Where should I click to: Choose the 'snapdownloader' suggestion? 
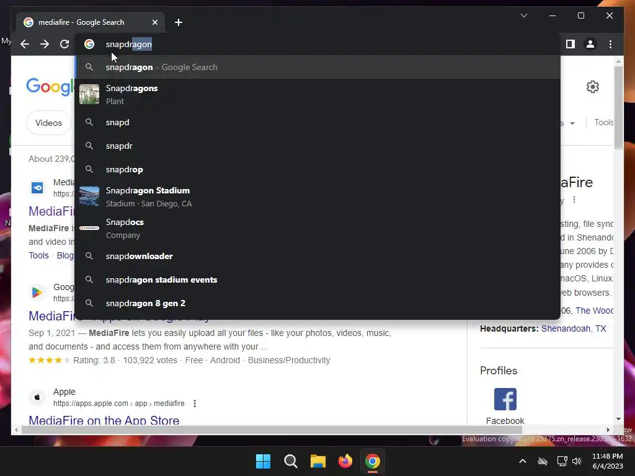click(318, 256)
